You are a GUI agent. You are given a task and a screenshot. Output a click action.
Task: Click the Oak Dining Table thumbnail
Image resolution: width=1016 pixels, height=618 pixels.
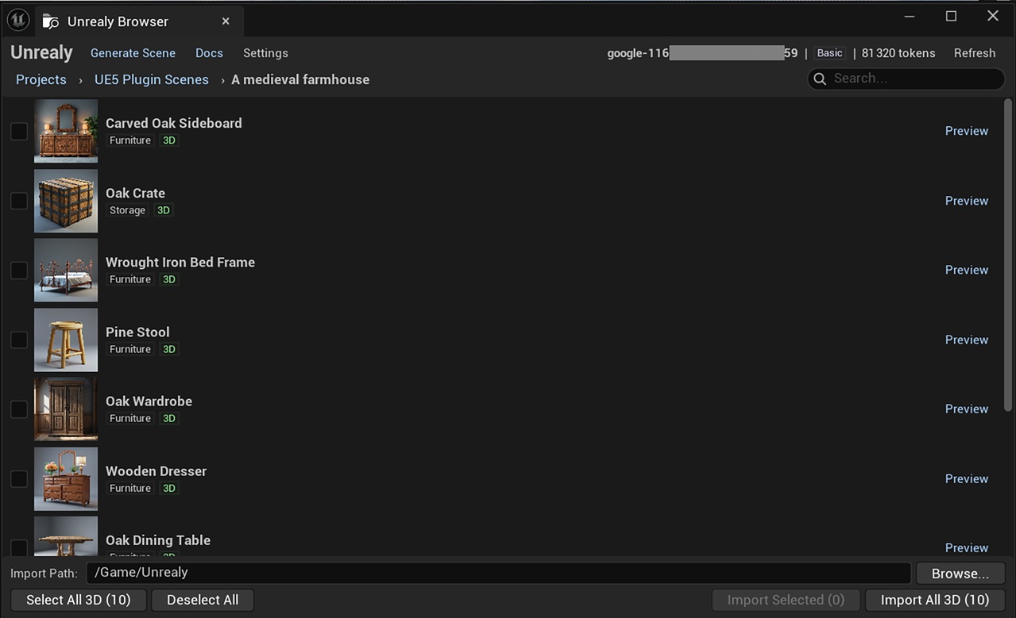click(66, 536)
